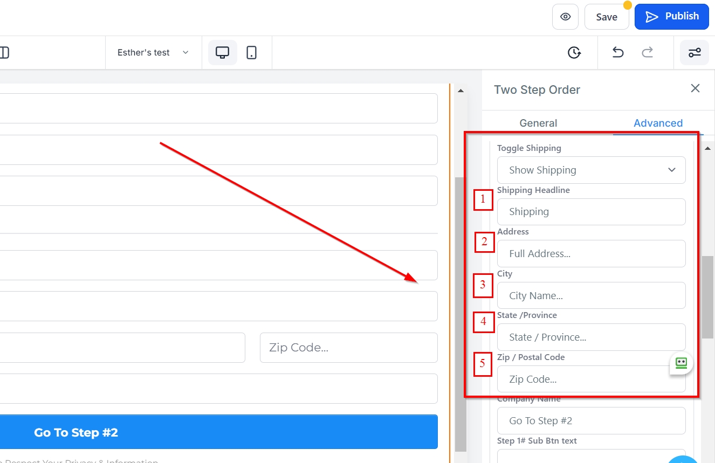This screenshot has width=715, height=463.
Task: Click the green chatbot icon
Action: [681, 363]
